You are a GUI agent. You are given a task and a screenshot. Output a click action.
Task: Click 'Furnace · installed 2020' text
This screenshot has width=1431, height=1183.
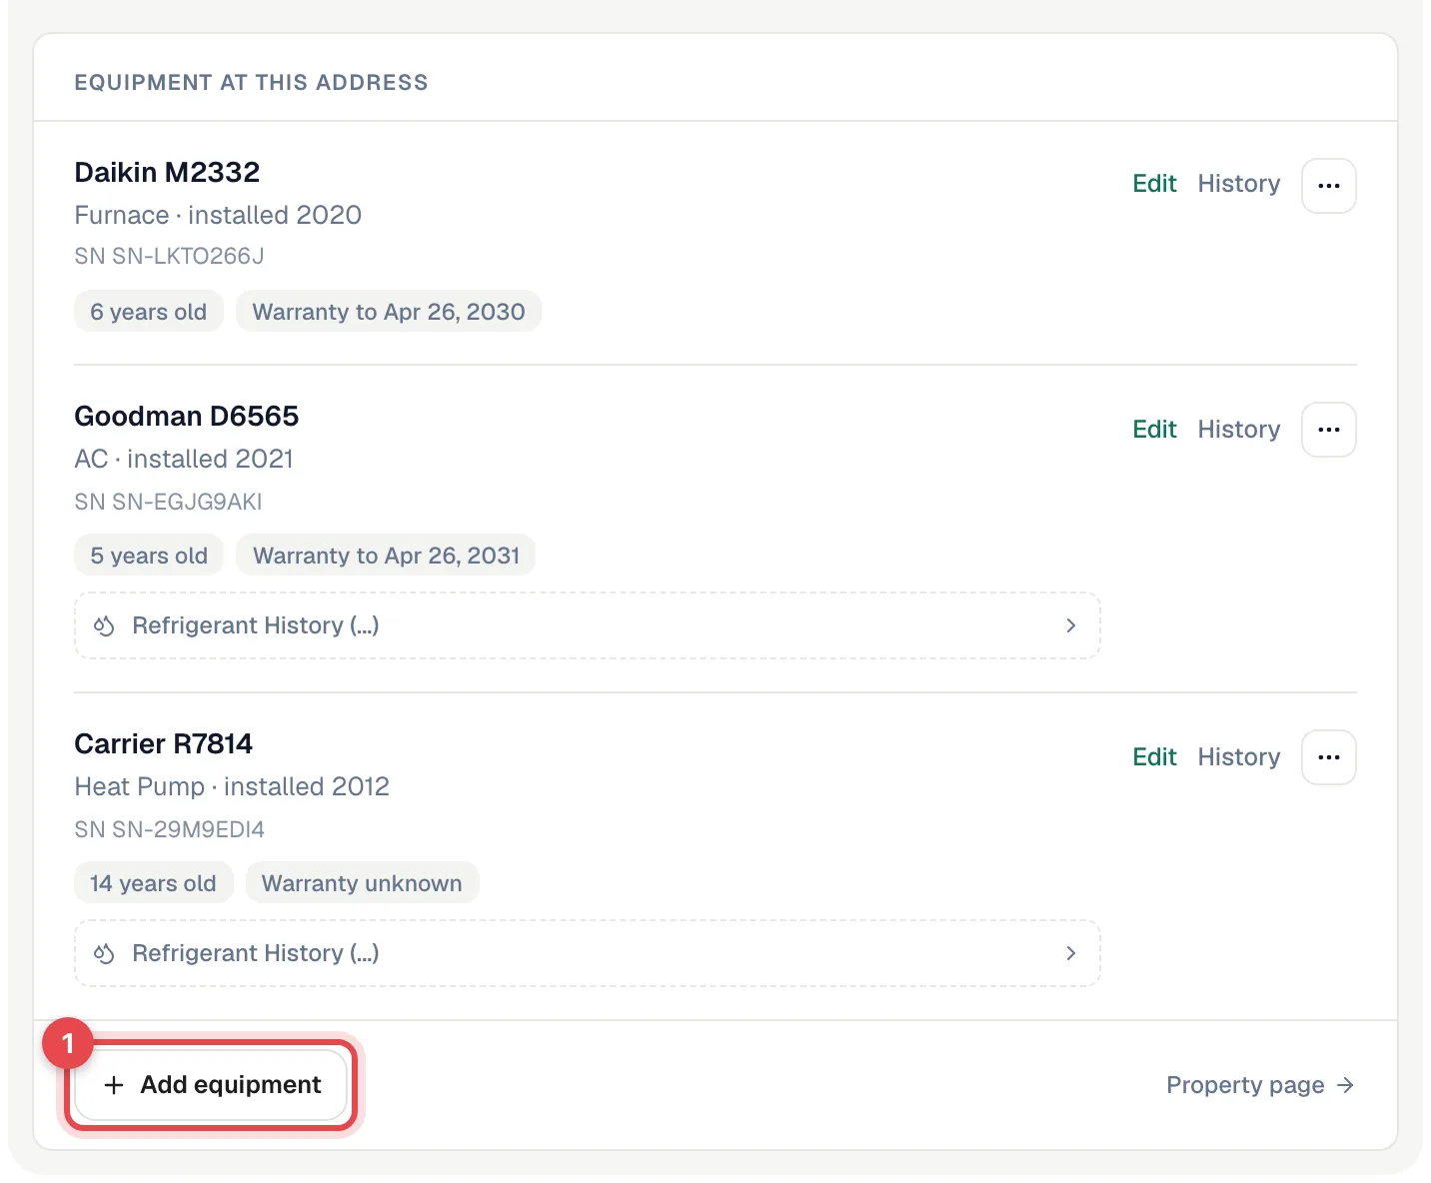[x=218, y=215]
